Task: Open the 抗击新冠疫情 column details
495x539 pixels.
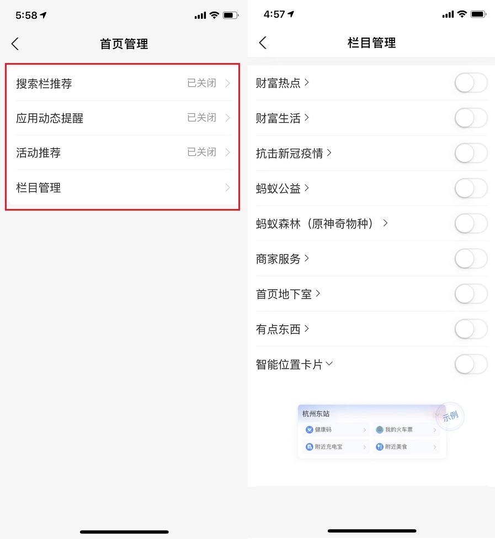Action: coord(329,153)
